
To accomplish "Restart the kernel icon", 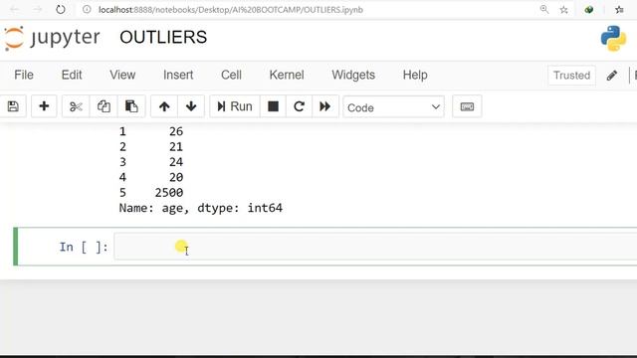I will [x=299, y=106].
